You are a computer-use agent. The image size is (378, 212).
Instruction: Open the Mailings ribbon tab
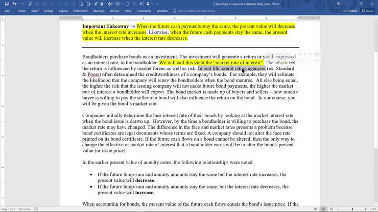pyautogui.click(x=99, y=11)
